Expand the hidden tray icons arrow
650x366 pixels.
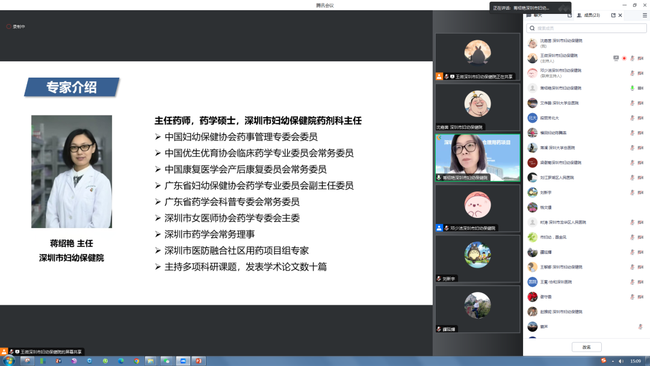point(613,361)
